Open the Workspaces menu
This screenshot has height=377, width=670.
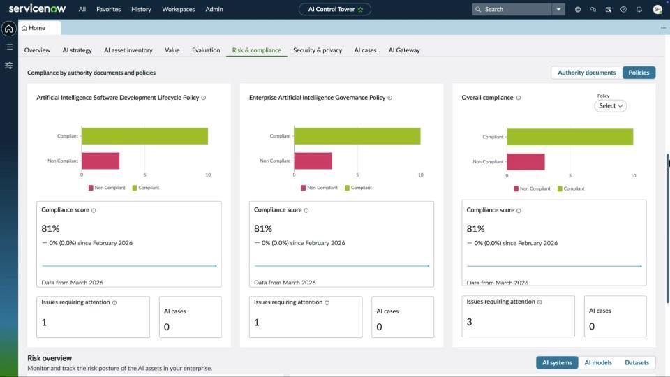click(178, 9)
